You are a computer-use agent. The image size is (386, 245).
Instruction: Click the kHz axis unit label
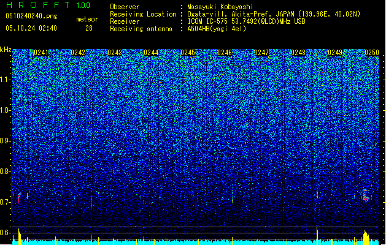point(6,50)
